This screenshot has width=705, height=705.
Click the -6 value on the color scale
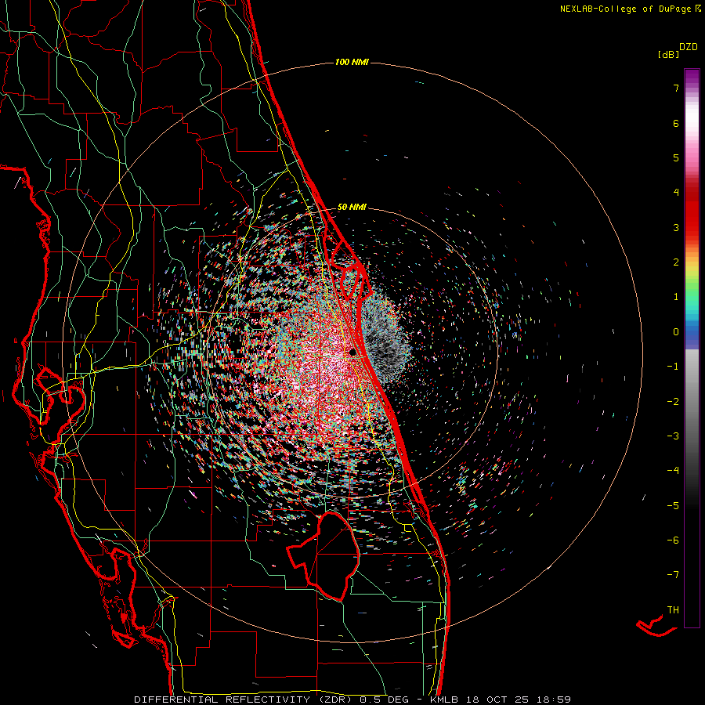click(673, 540)
